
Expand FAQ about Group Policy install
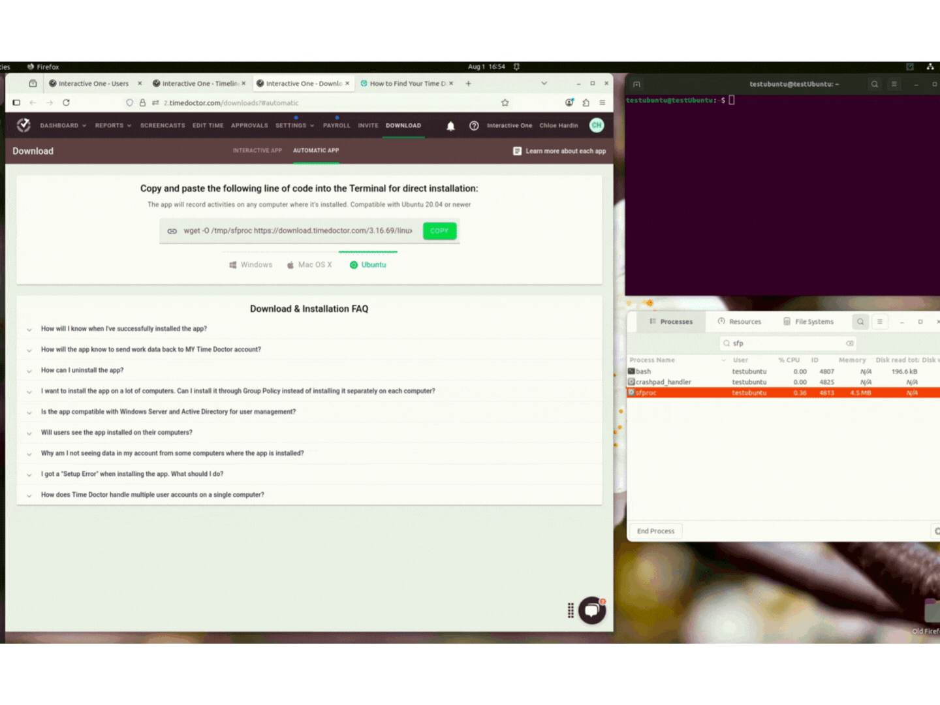point(309,391)
